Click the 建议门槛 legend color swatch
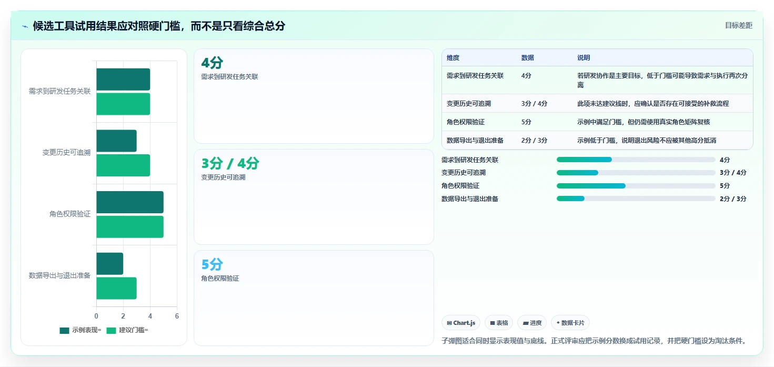 111,330
